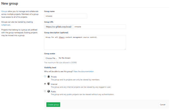The image size is (171, 110).
Task: Choose a file for the group avatar
Action: (x=51, y=58)
